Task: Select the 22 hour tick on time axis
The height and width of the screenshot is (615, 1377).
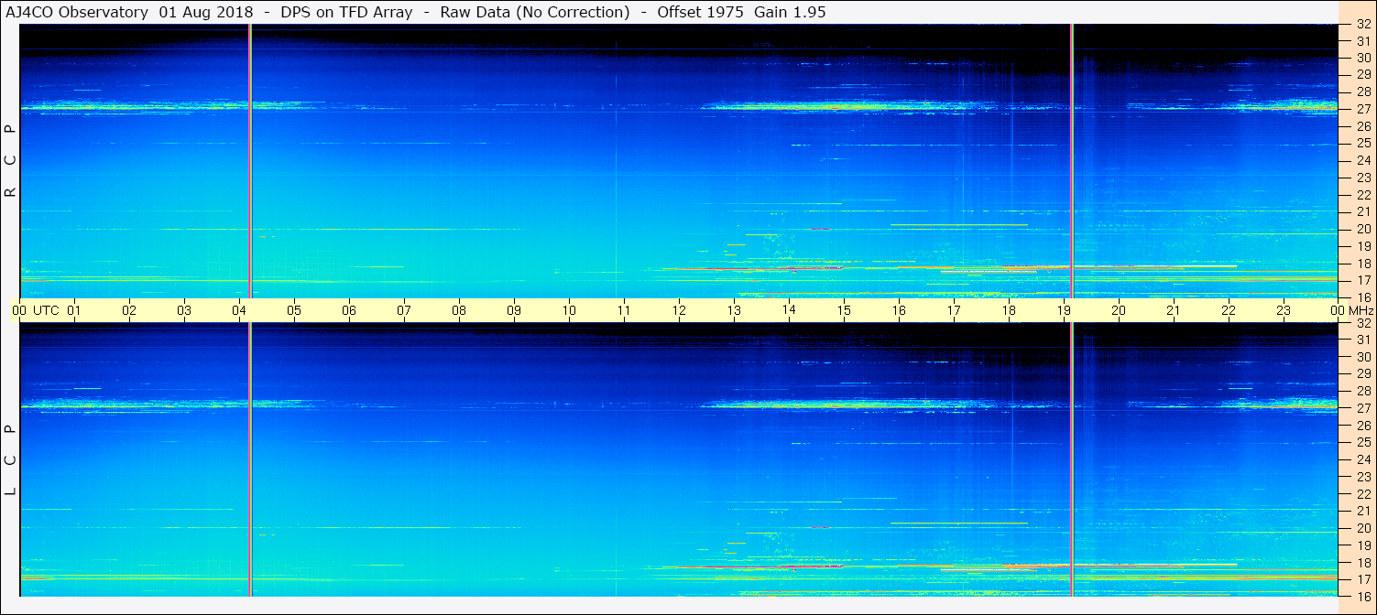Action: (x=1229, y=310)
